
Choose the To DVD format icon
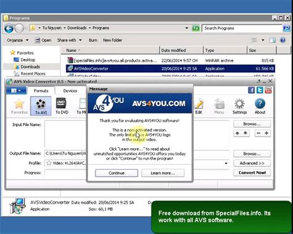62,106
